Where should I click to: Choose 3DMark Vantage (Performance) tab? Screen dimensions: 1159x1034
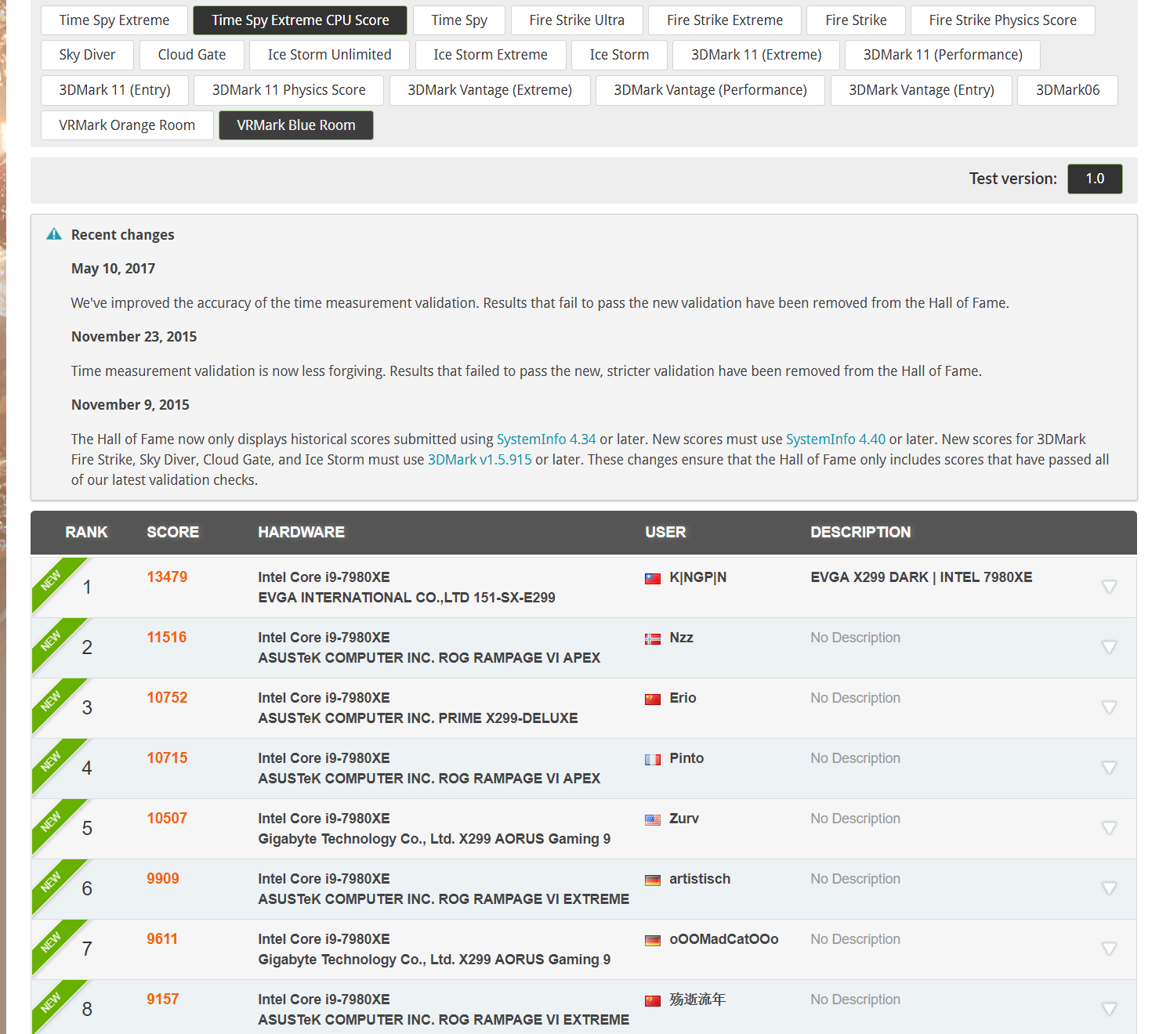[x=710, y=90]
